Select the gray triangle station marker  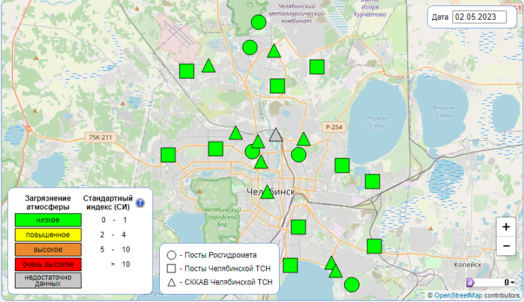pos(275,135)
